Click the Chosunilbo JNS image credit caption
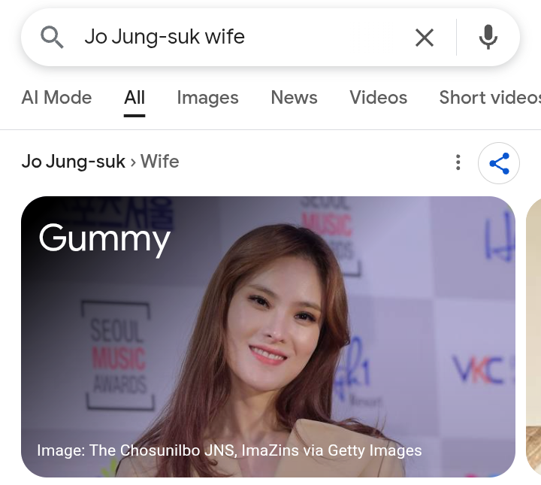Viewport: 541px width, 485px height. point(229,450)
